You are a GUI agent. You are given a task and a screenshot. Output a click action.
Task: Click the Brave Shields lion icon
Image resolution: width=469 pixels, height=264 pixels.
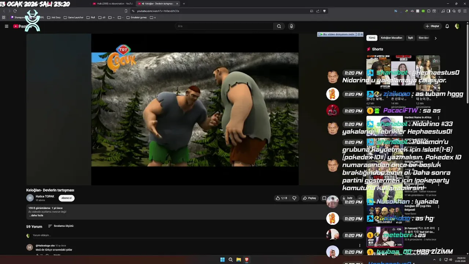pos(324,11)
